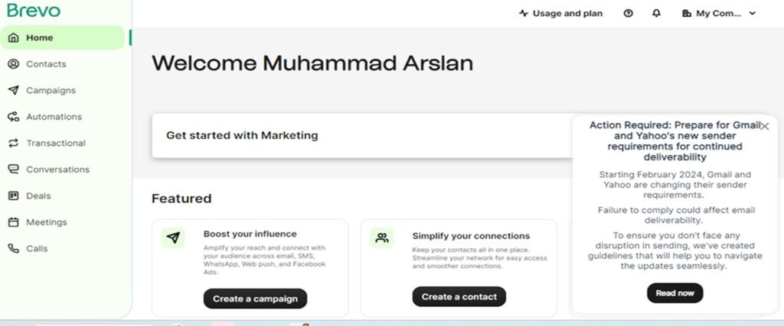Click the building icon beside My Company
784x326 pixels.
(x=686, y=13)
